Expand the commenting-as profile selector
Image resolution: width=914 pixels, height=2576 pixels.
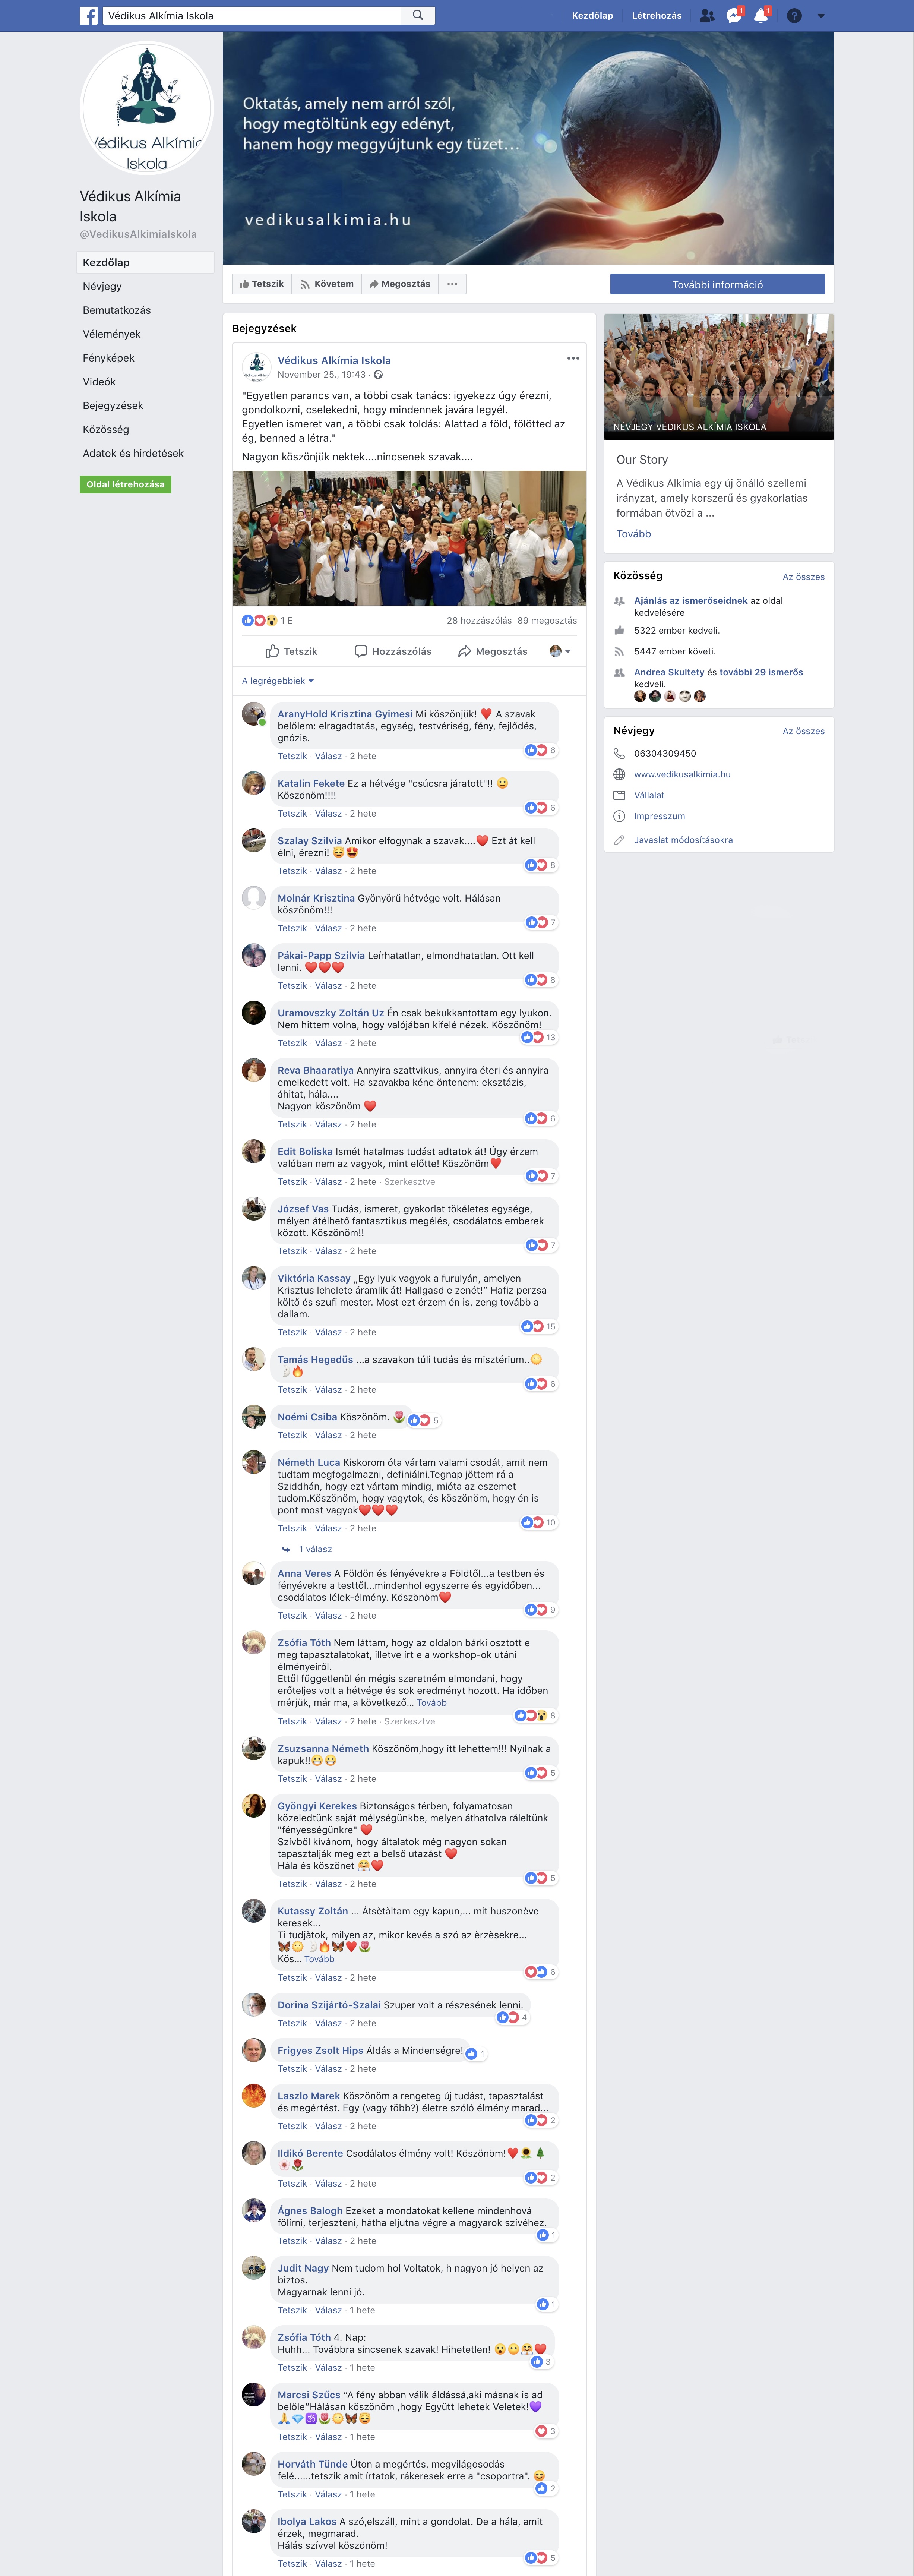point(560,651)
